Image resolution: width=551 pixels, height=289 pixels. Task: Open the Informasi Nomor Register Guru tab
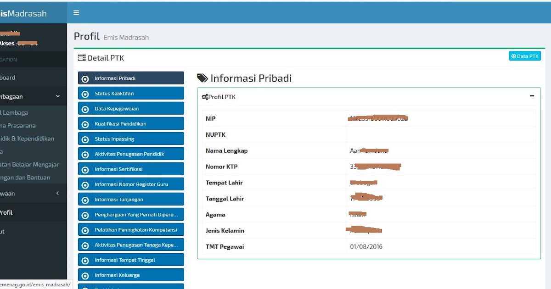131,184
